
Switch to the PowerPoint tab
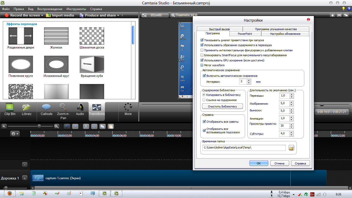(245, 34)
